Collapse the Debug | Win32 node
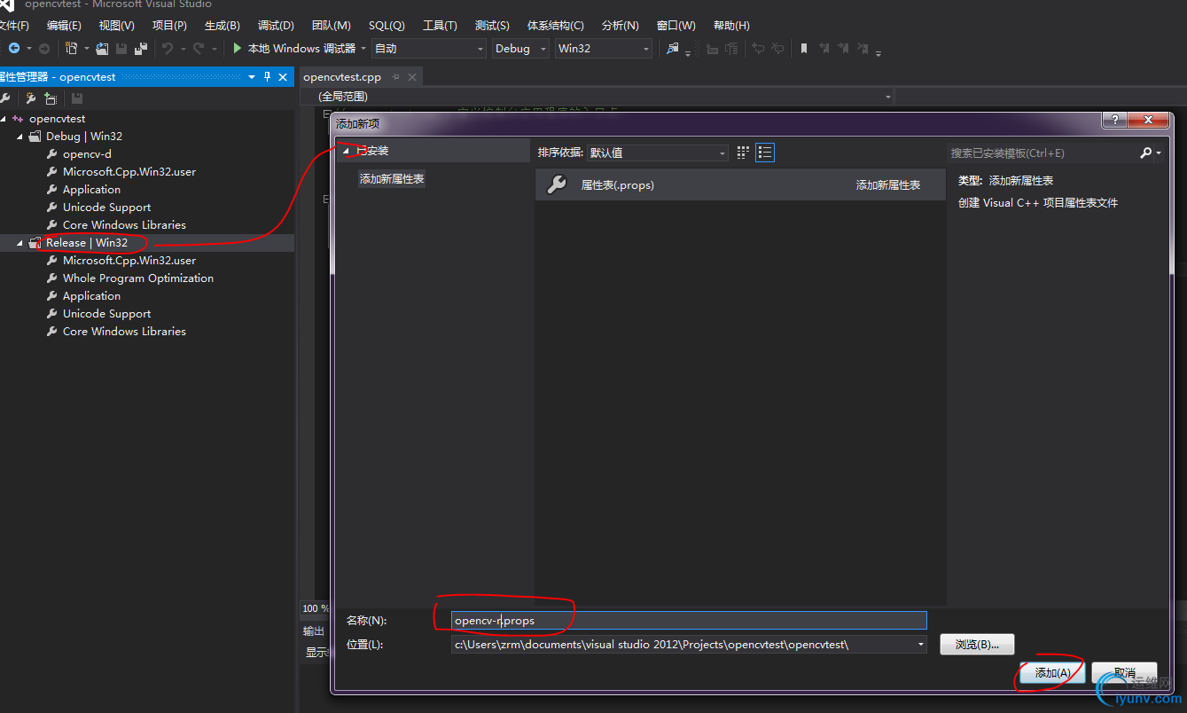Screen dimensions: 1187x713 20,137
